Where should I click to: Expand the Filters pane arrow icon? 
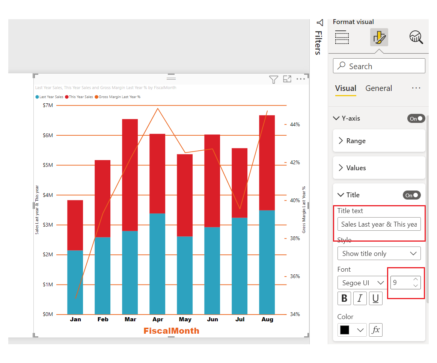point(320,23)
